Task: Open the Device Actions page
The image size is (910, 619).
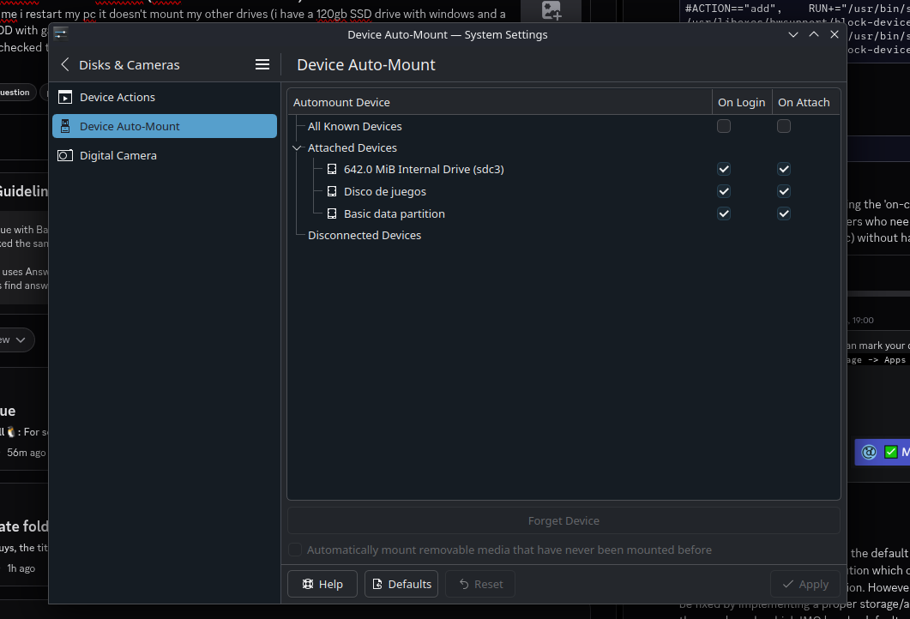Action: [164, 97]
